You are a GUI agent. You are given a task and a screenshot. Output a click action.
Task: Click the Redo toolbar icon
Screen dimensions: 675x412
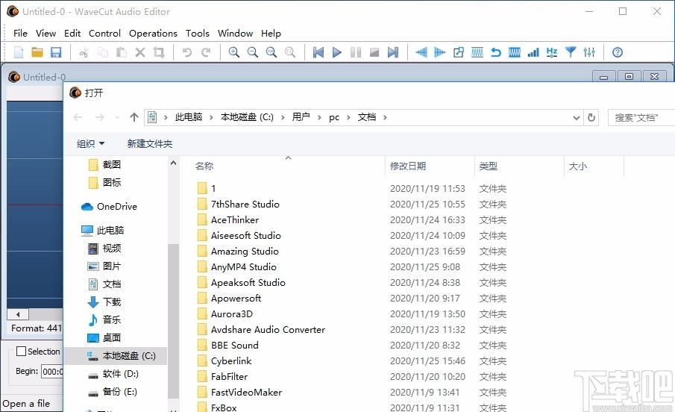click(x=206, y=52)
